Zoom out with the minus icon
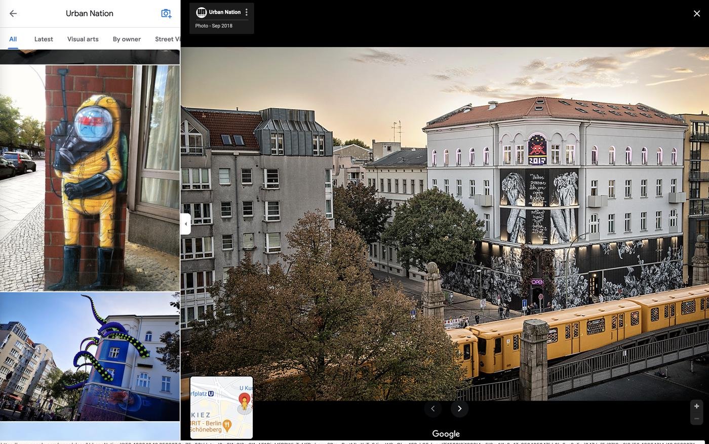The width and height of the screenshot is (709, 444). tap(697, 419)
